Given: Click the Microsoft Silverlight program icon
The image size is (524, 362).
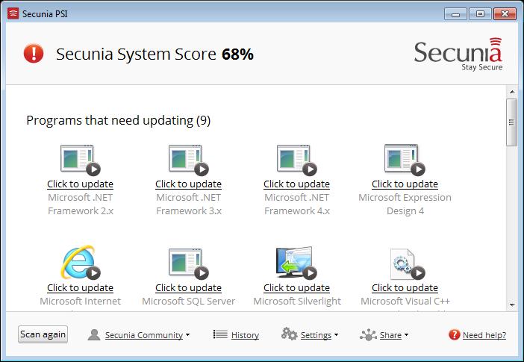Looking at the screenshot, I should click(x=296, y=263).
